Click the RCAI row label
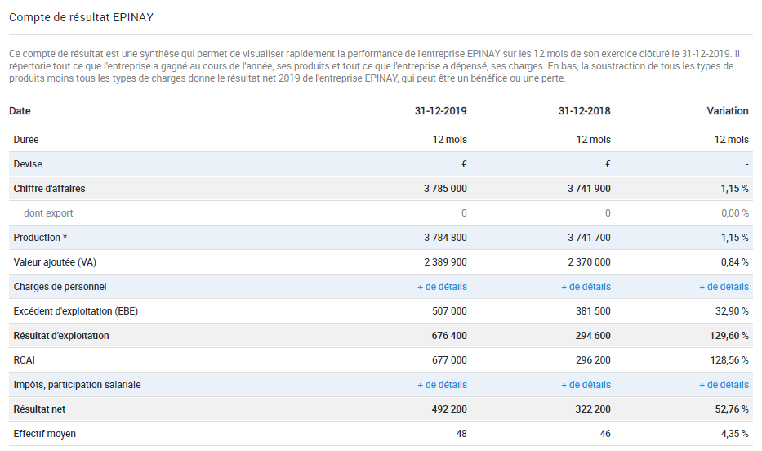 (x=25, y=360)
